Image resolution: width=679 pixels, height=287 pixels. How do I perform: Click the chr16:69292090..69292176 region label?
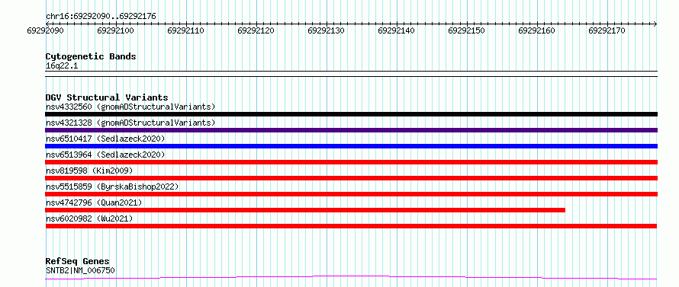tap(101, 17)
